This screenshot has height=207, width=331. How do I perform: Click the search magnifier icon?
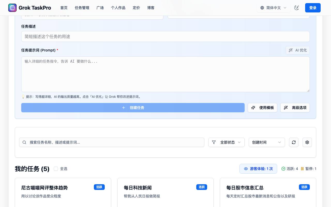[24, 142]
